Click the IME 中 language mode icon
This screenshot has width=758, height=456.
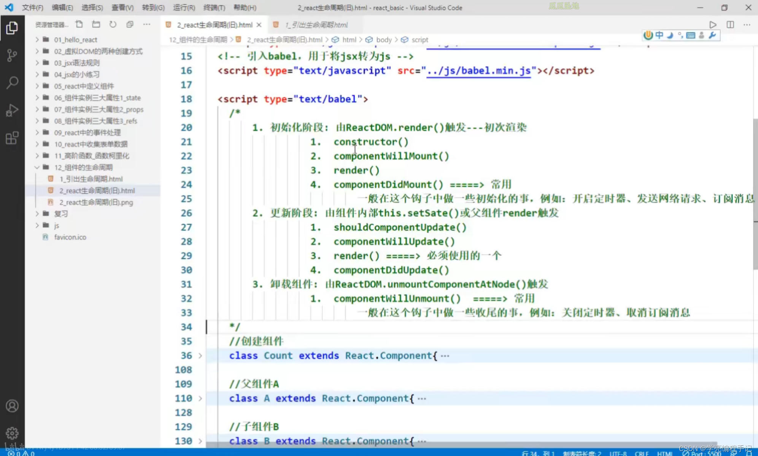click(659, 35)
